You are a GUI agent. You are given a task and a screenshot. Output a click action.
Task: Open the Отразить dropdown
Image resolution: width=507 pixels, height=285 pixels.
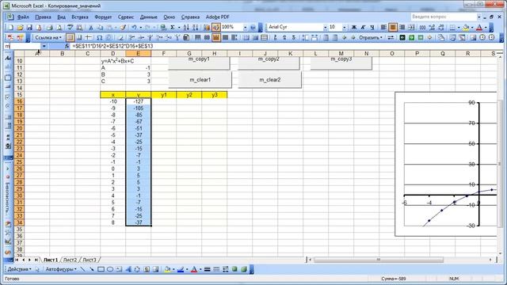point(371,37)
